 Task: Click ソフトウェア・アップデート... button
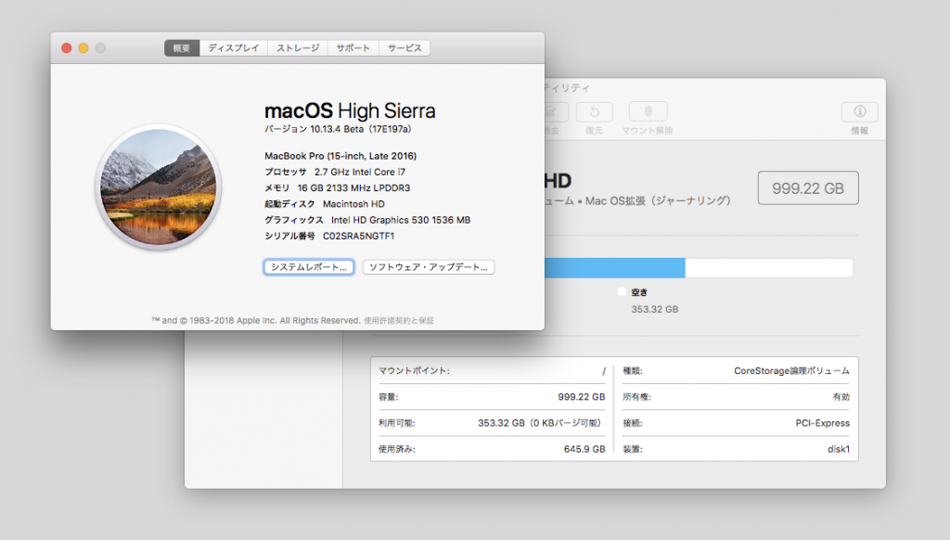[429, 267]
